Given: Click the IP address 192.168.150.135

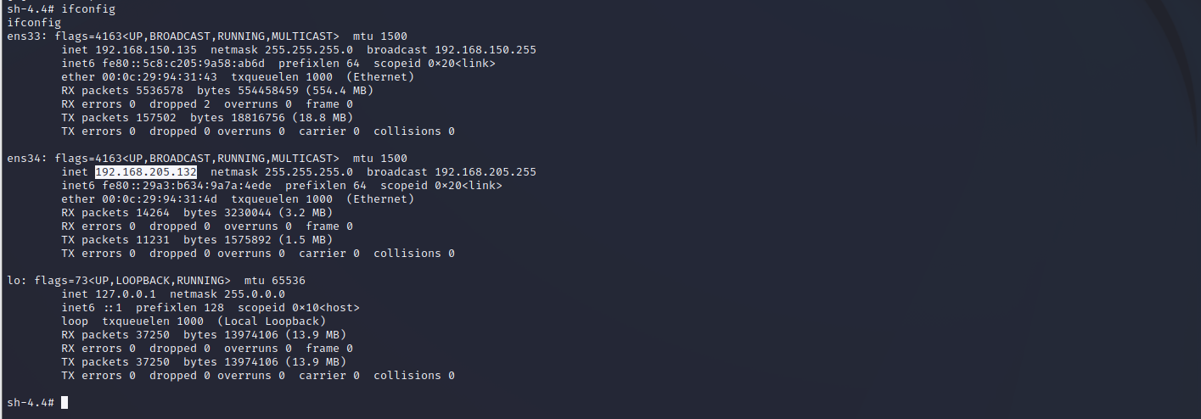Looking at the screenshot, I should 146,50.
